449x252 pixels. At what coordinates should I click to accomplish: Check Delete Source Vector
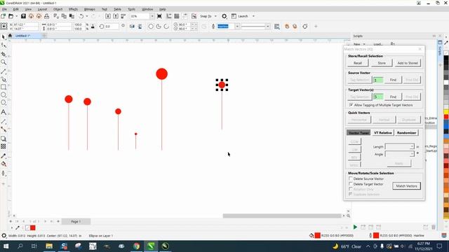(x=351, y=178)
